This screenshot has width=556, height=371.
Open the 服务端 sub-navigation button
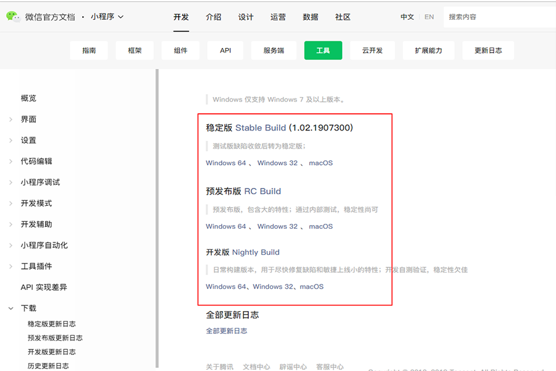(x=274, y=51)
